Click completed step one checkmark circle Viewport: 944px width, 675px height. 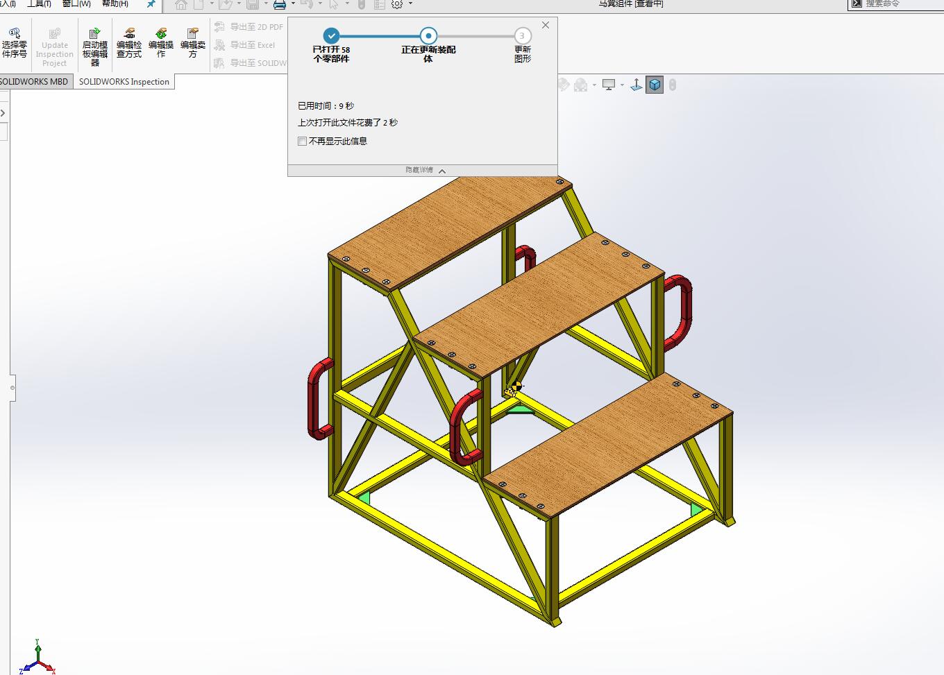pyautogui.click(x=332, y=35)
